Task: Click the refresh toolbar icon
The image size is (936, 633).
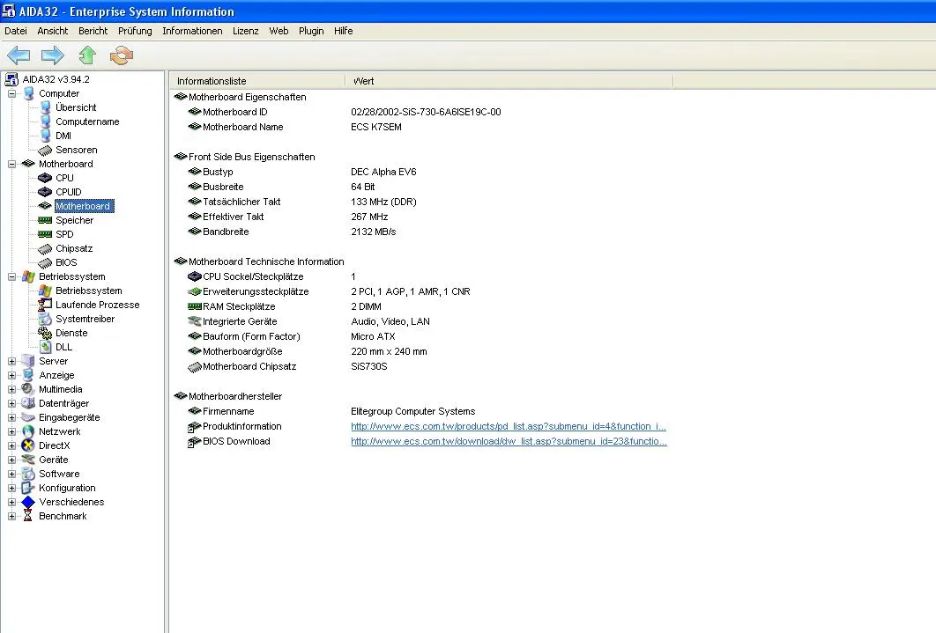Action: tap(121, 55)
